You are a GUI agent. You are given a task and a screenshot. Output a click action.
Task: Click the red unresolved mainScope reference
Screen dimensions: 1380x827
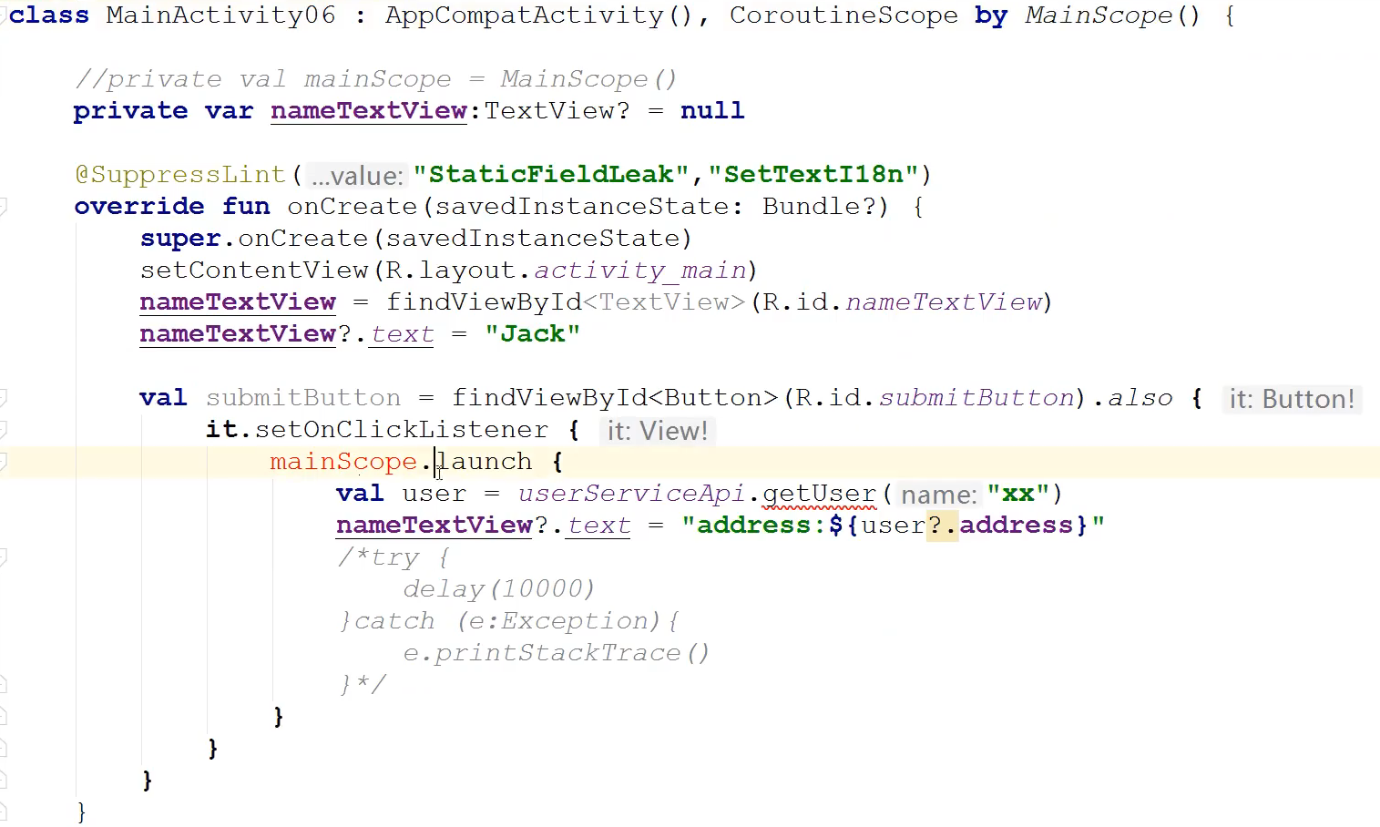pyautogui.click(x=342, y=462)
